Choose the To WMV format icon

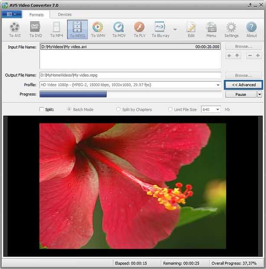[x=98, y=30]
